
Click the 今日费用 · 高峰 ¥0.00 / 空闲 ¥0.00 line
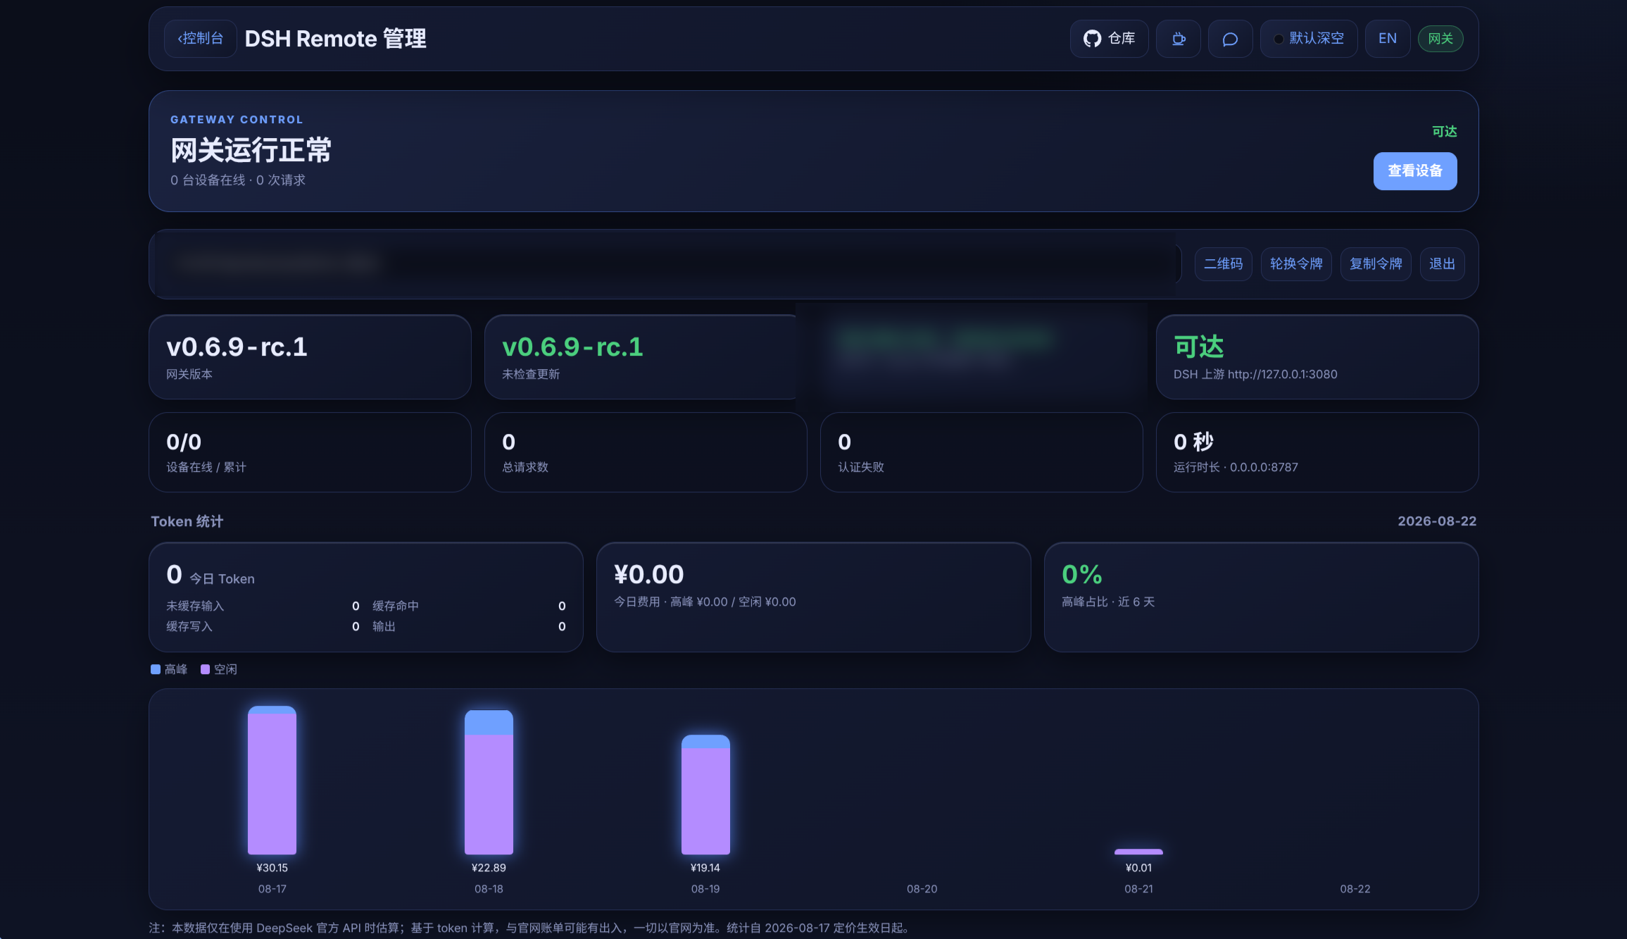click(x=705, y=602)
